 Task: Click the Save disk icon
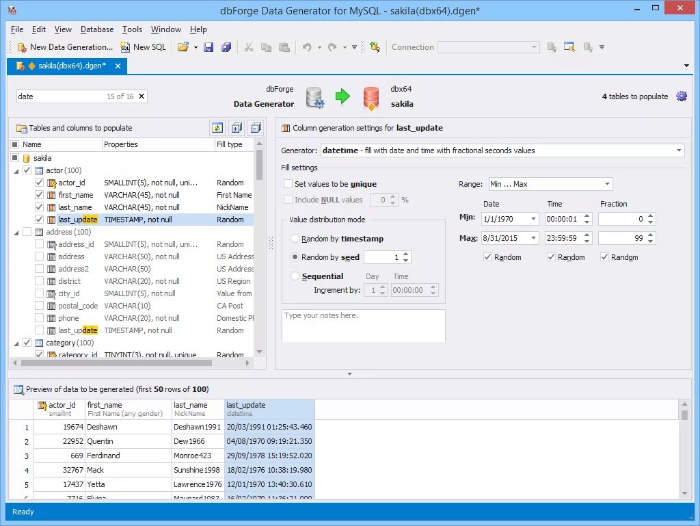(208, 47)
